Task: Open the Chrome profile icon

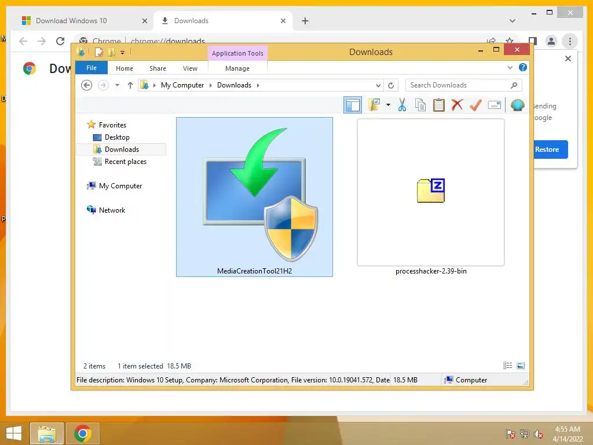Action: [551, 41]
